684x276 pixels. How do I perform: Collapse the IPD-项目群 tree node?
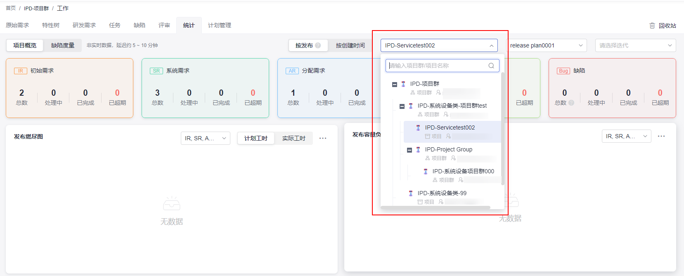tap(395, 84)
